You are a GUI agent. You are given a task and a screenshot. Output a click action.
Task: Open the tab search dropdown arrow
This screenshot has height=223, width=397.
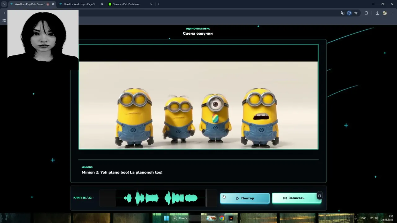click(4, 4)
